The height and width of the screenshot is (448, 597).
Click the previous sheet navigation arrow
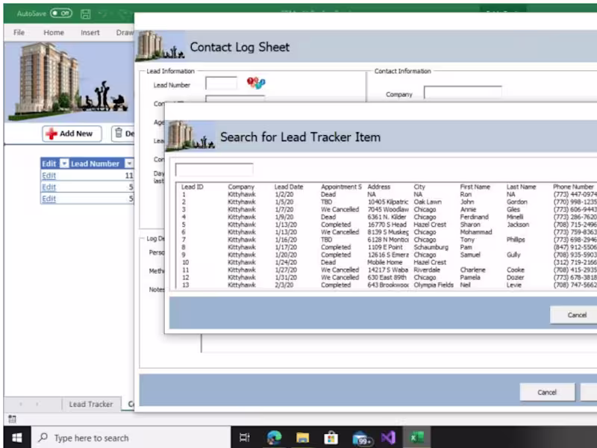21,404
